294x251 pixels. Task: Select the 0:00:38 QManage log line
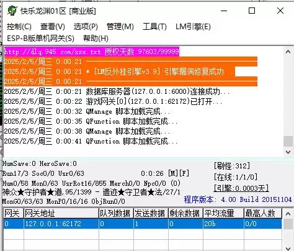pos(87,131)
